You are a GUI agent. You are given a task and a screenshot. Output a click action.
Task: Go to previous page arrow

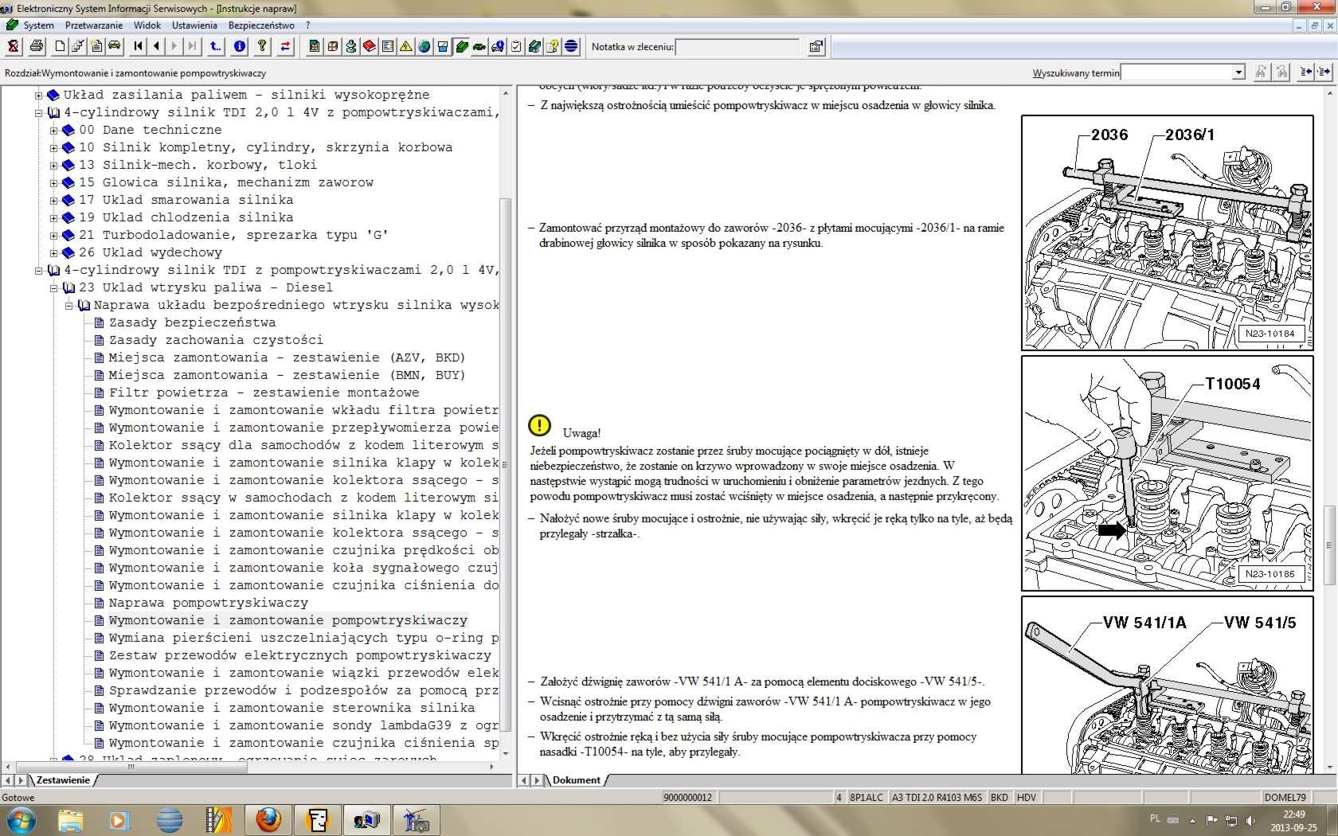coord(157,46)
